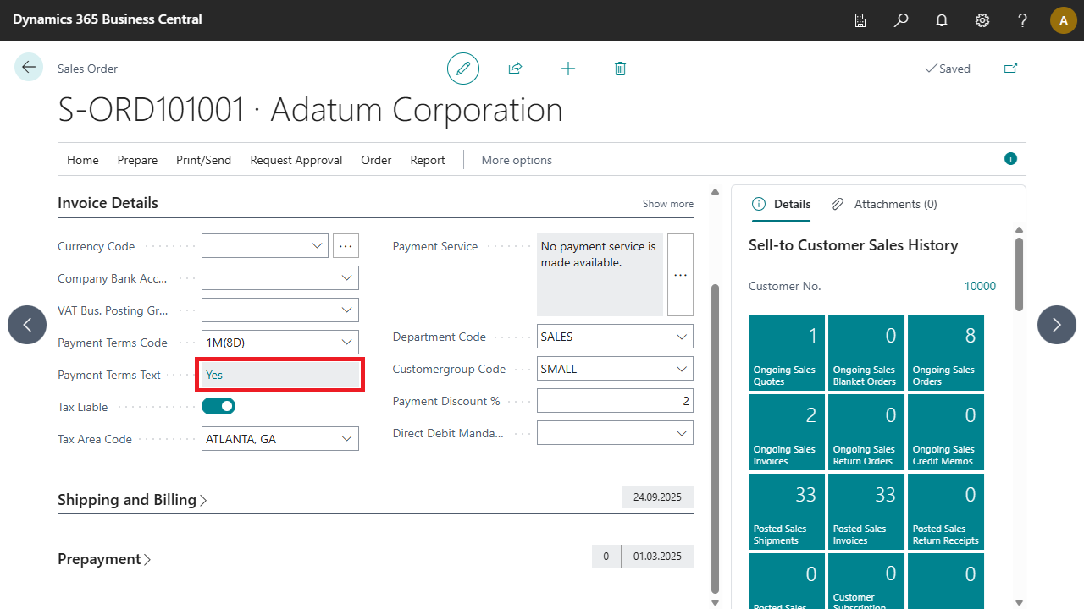
Task: Expand the Shipping and Billing section
Action: [x=132, y=500]
